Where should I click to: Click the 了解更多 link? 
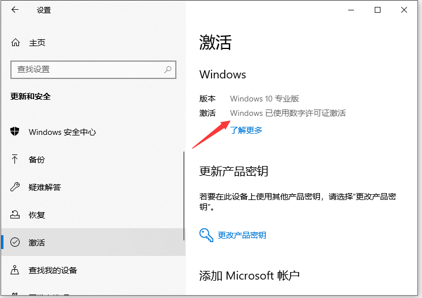pos(246,130)
